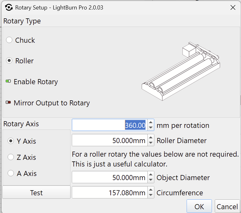Increase Roller Diameter using up arrow
This screenshot has height=213, width=241.
pyautogui.click(x=151, y=138)
